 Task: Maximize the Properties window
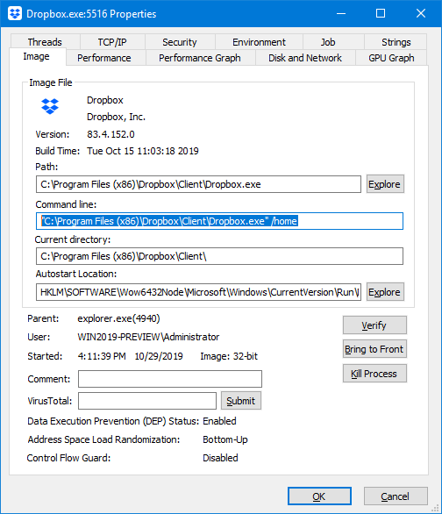pyautogui.click(x=381, y=14)
